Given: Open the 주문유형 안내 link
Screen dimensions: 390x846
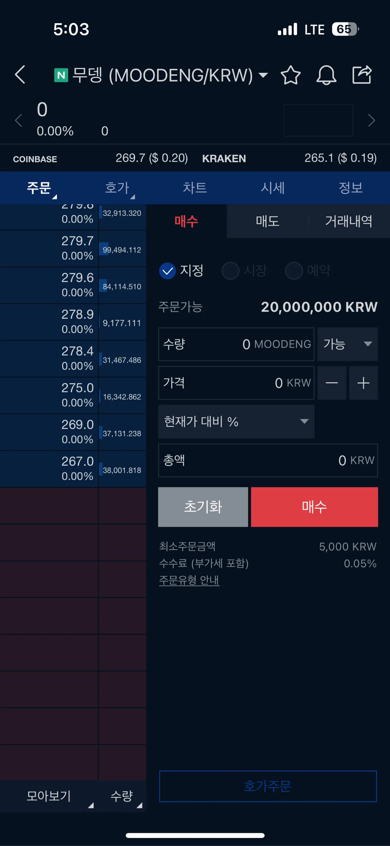Looking at the screenshot, I should coord(189,580).
